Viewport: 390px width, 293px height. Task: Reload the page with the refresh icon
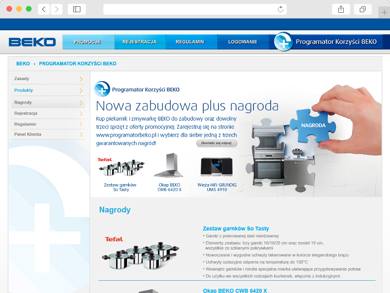tap(280, 9)
